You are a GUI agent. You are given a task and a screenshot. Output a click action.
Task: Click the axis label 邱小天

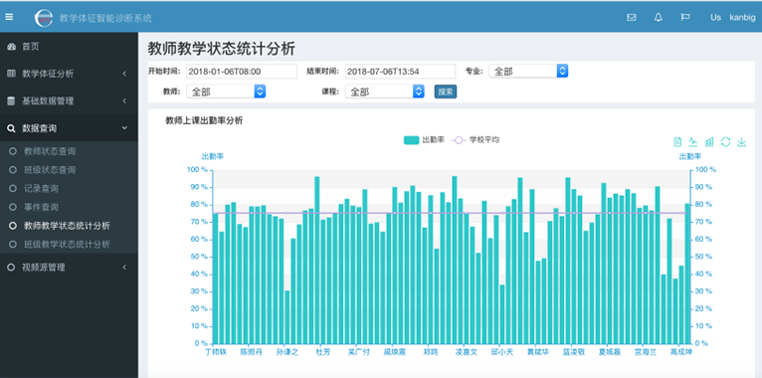tap(502, 352)
